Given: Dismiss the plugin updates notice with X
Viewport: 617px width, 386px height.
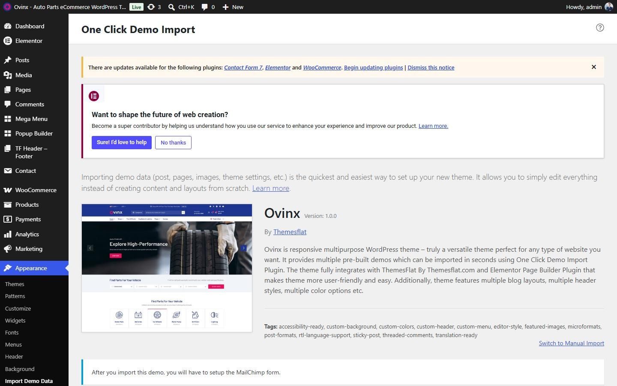Looking at the screenshot, I should pyautogui.click(x=594, y=67).
